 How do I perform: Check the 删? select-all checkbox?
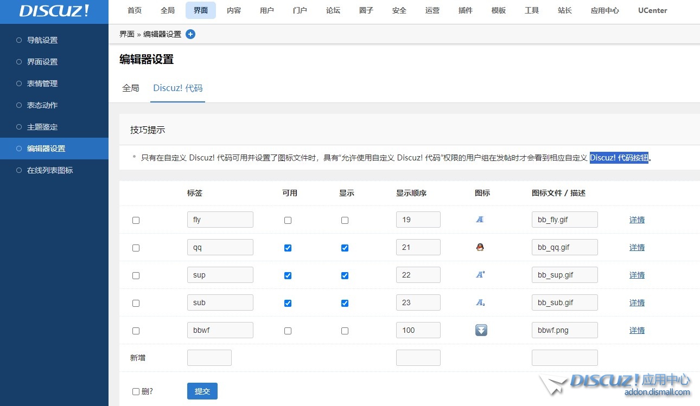[x=136, y=392]
